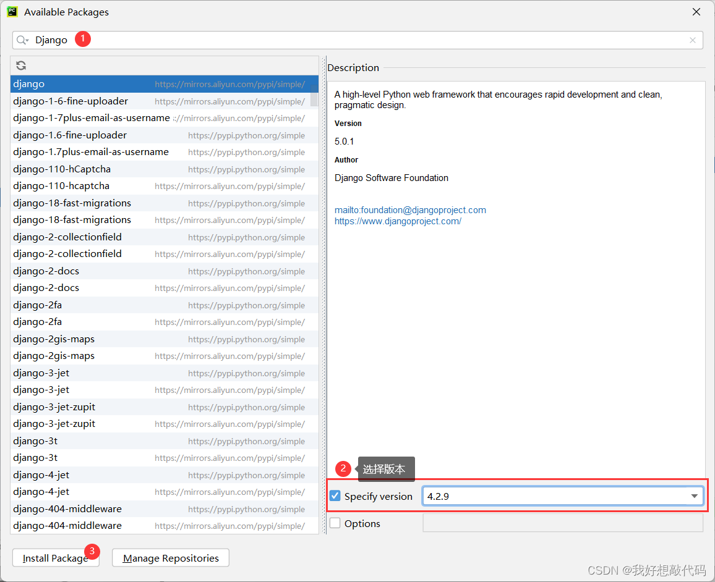Click the refresh packages list icon

(21, 65)
